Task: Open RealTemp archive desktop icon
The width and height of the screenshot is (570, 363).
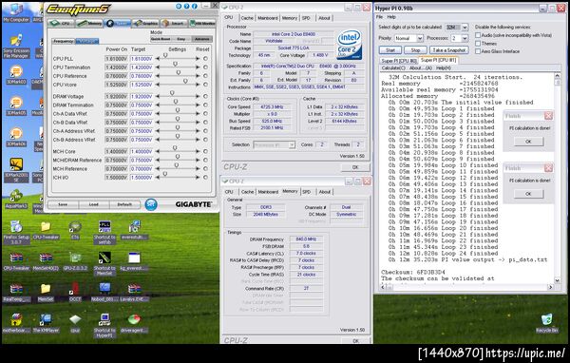Action: pyautogui.click(x=16, y=293)
